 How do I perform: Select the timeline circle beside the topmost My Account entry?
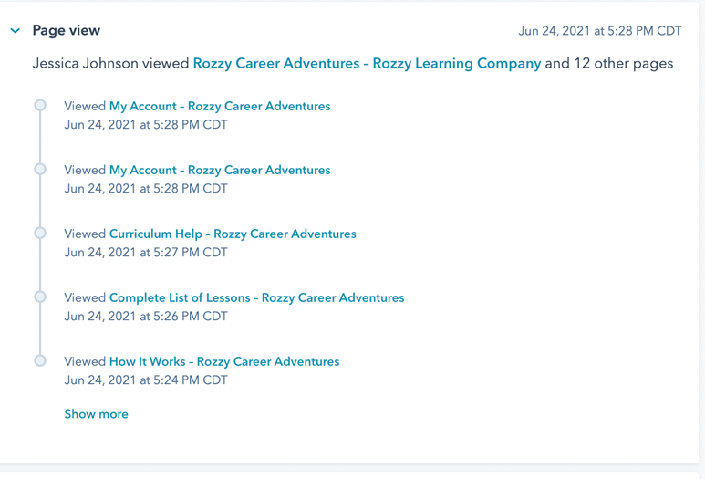pos(40,105)
